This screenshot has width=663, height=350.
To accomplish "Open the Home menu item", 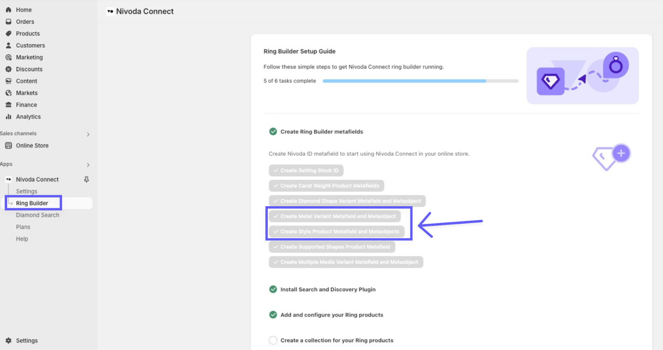I will tap(24, 10).
